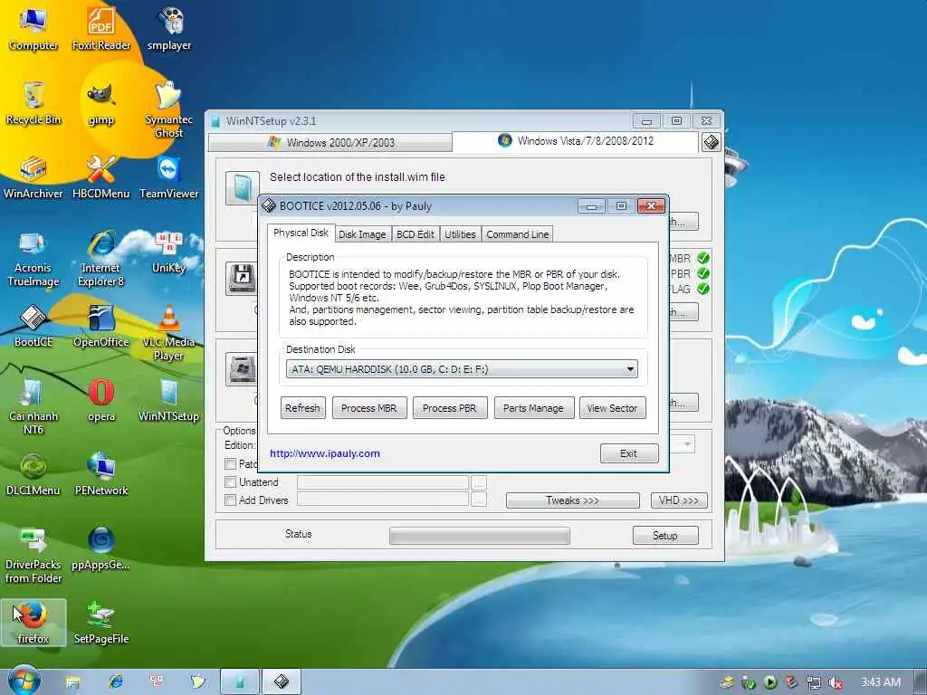Open the HBCDMenu shortcut

click(x=101, y=177)
